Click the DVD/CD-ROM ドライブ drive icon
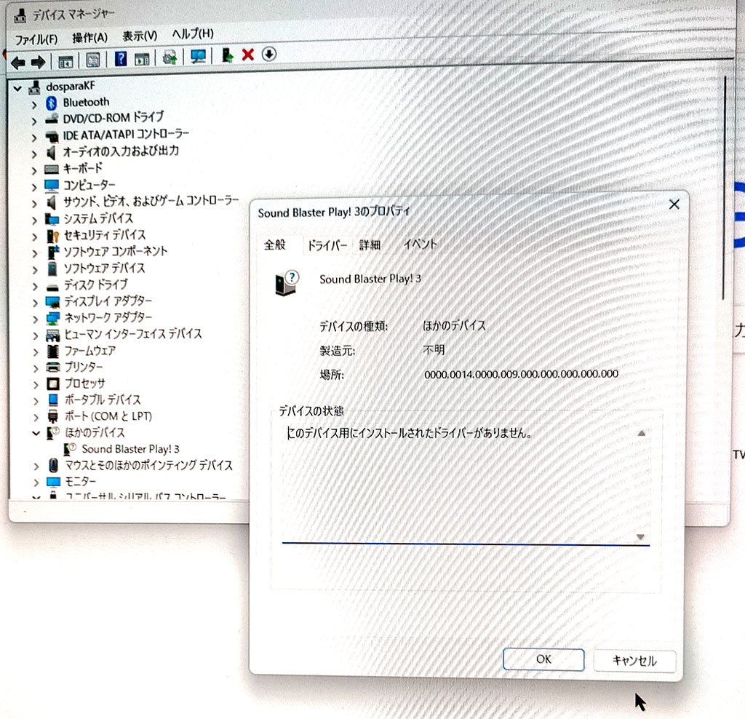745x719 pixels. point(52,119)
